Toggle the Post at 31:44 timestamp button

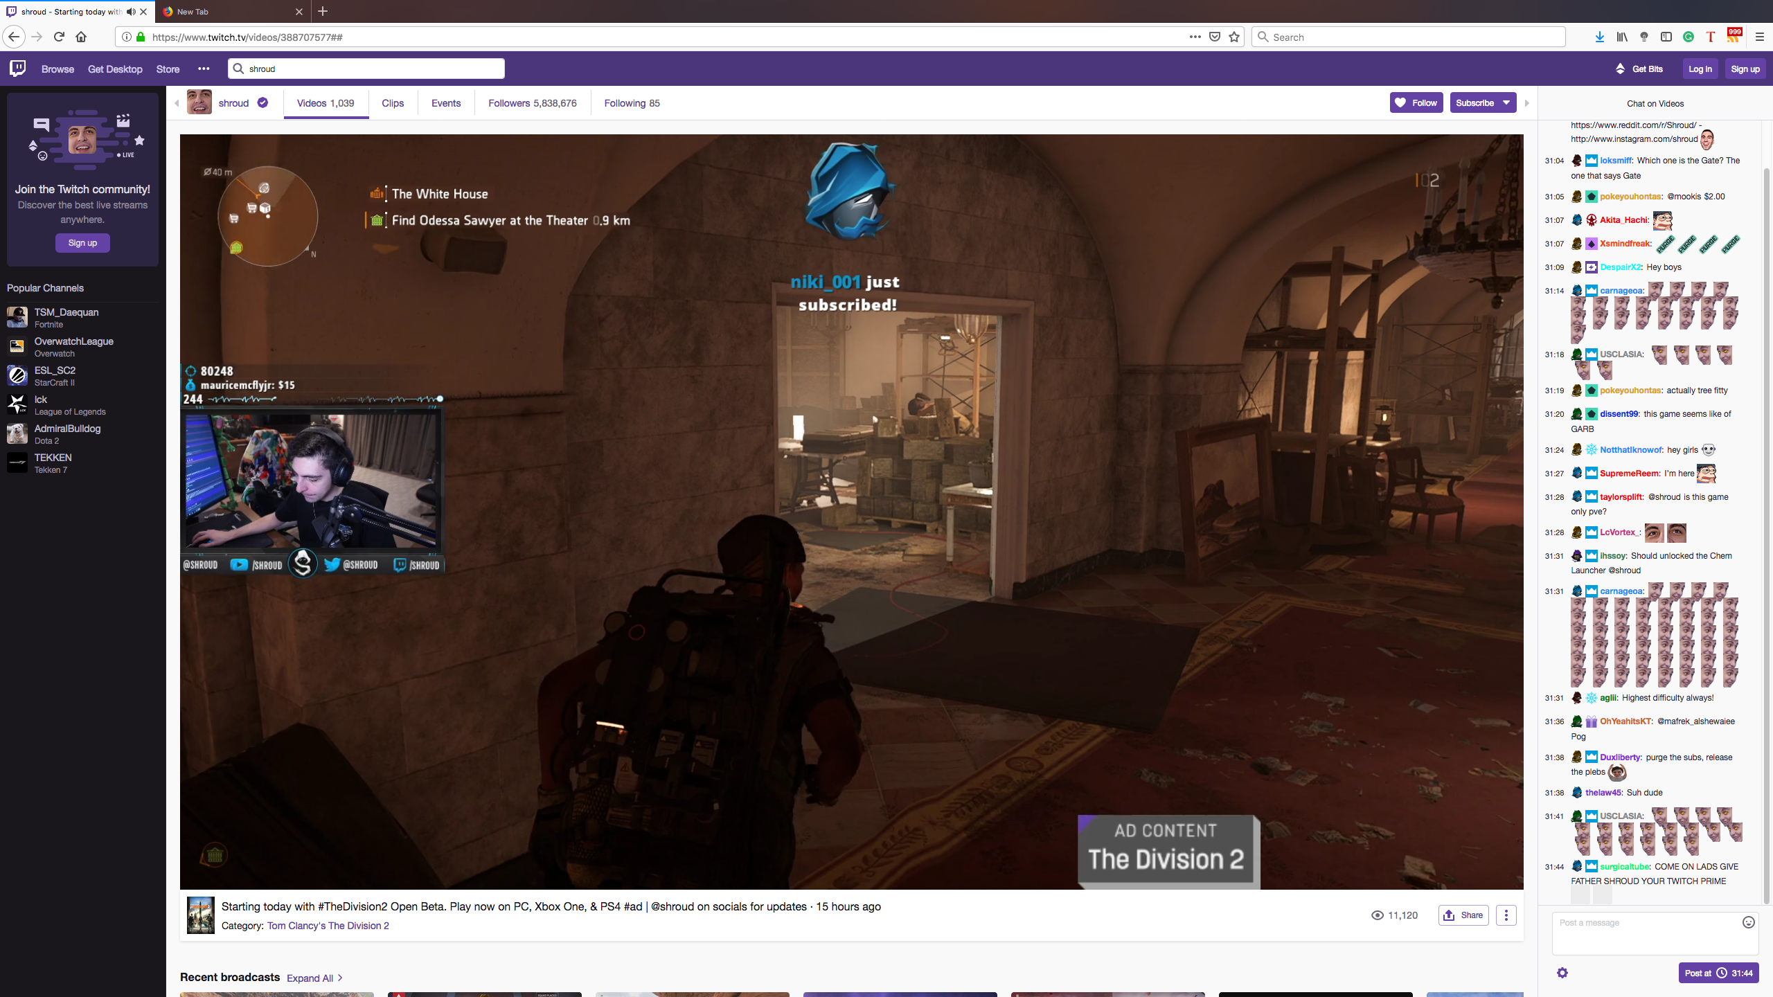tap(1718, 973)
